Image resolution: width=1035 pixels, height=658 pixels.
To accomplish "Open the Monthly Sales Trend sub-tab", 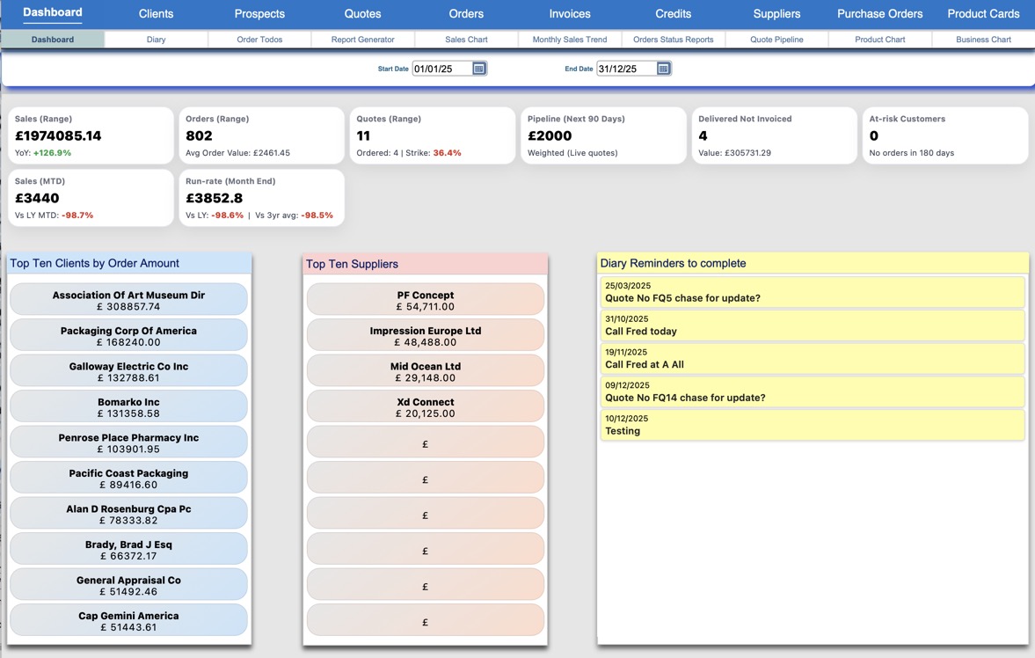I will click(x=570, y=40).
